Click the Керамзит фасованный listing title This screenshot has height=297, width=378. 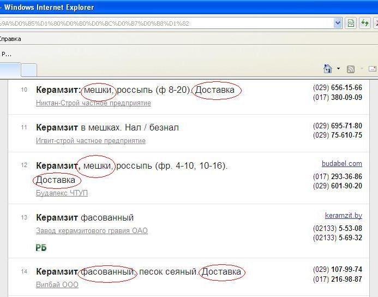(x=85, y=218)
